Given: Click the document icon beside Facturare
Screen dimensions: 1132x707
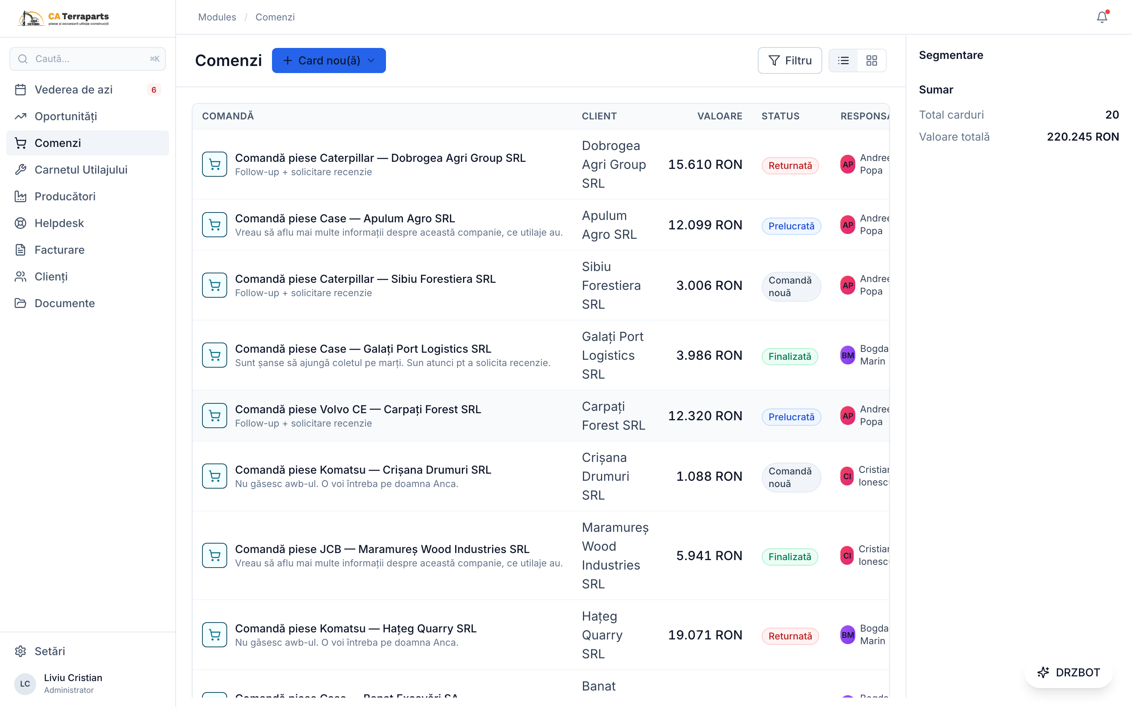Looking at the screenshot, I should coord(20,249).
